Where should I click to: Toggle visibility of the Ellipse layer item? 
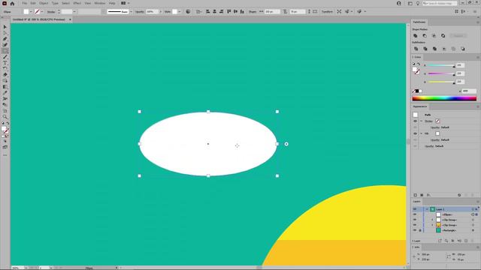tap(415, 214)
